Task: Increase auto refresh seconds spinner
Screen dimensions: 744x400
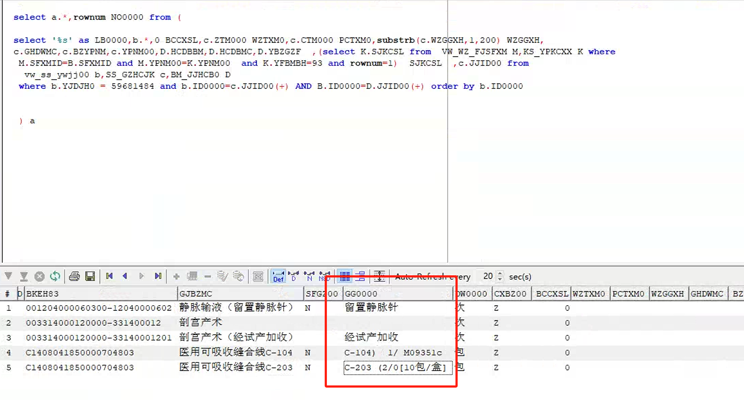Action: click(x=500, y=273)
